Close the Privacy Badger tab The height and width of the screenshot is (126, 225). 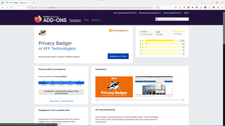click(x=30, y=3)
